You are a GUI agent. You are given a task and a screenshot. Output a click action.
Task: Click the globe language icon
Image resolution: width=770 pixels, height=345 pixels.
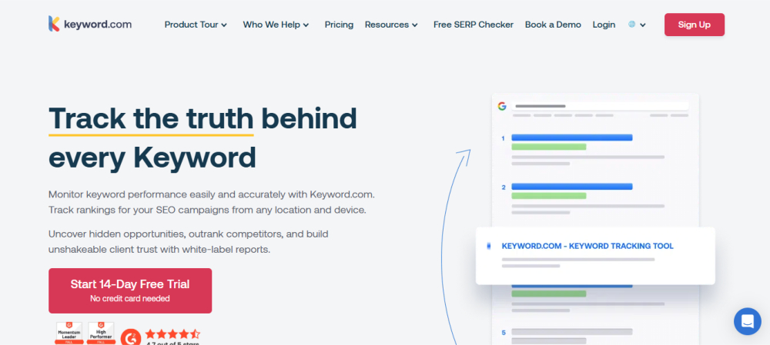[x=632, y=25]
